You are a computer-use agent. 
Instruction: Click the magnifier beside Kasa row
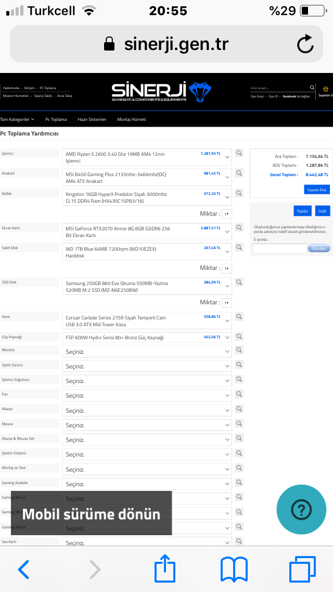pos(239,316)
